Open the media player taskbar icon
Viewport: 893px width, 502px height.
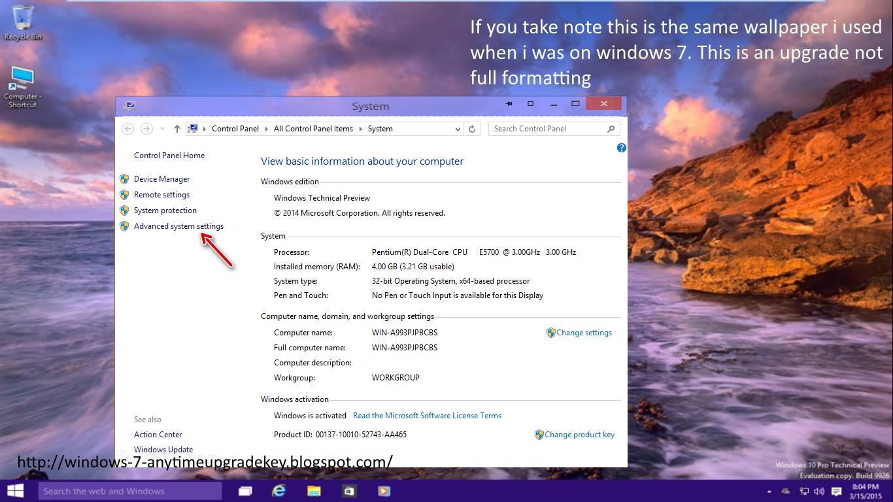[384, 491]
